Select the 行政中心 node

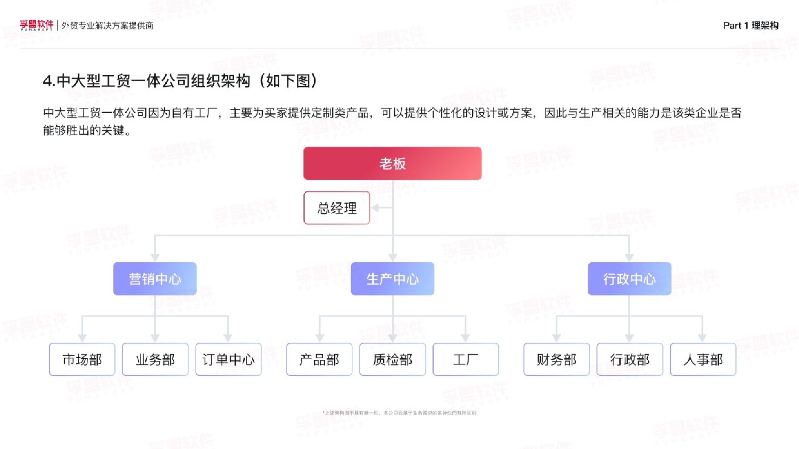pyautogui.click(x=629, y=279)
